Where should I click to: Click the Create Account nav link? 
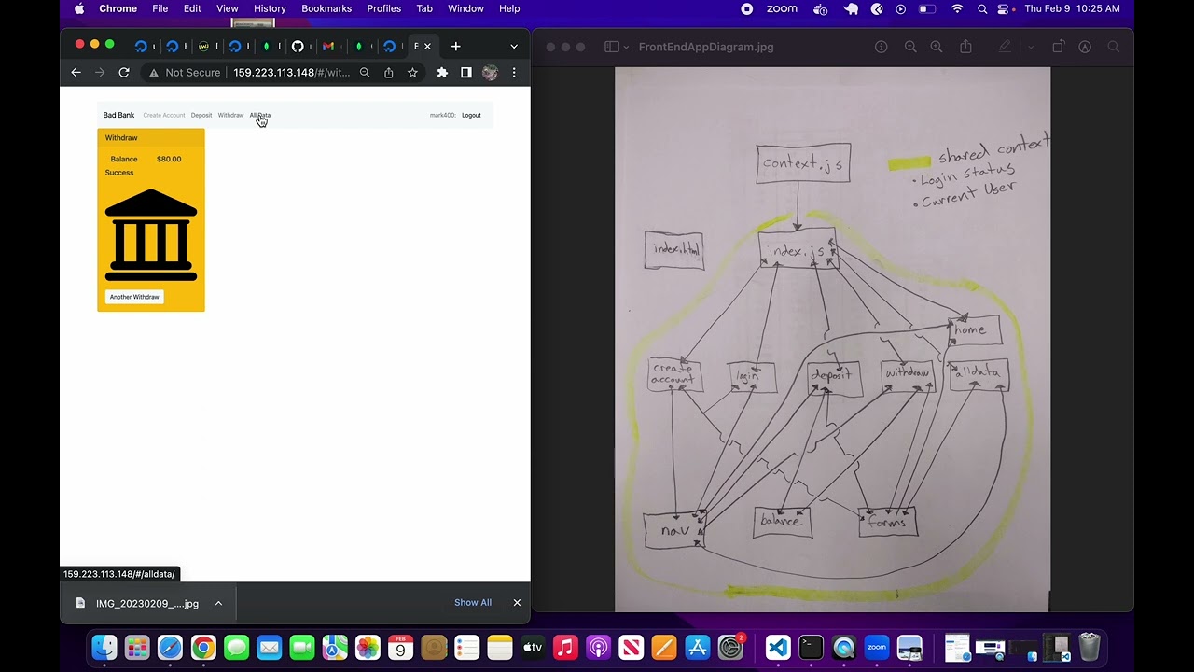tap(164, 115)
